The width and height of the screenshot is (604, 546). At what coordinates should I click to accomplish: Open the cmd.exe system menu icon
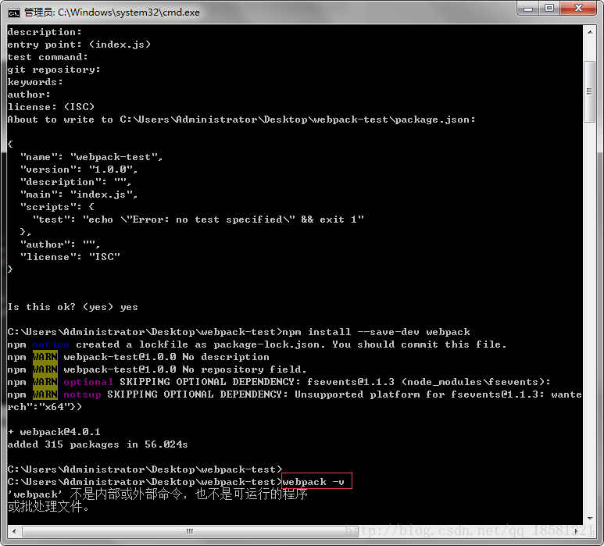click(13, 12)
